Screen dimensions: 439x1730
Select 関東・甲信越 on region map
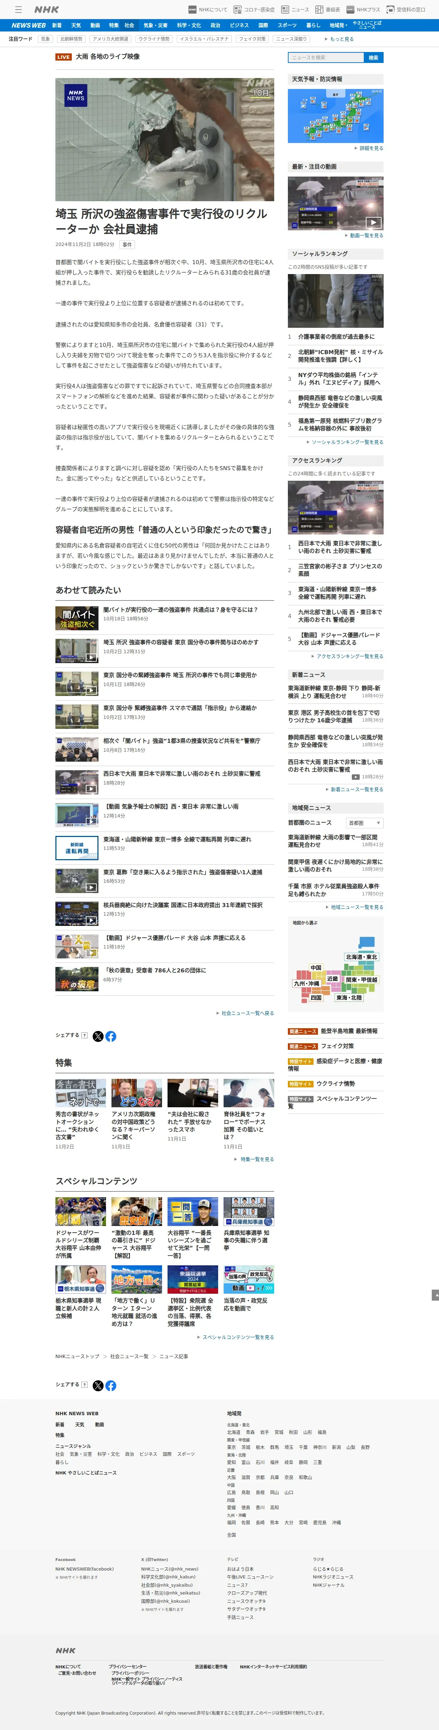(361, 979)
